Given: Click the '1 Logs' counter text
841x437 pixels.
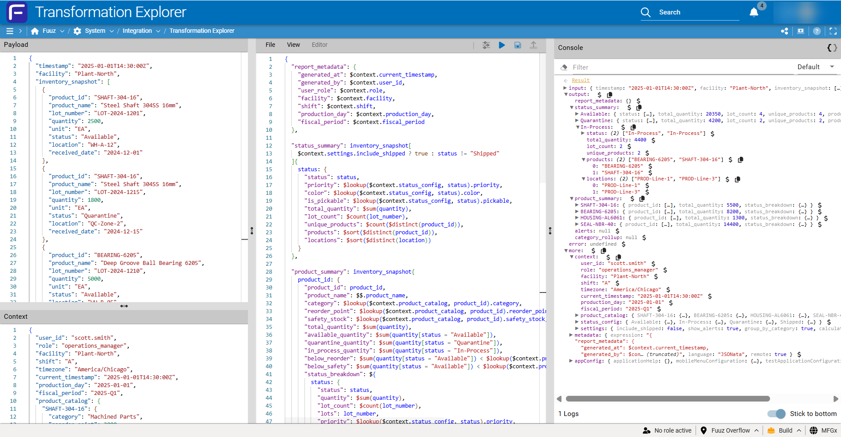Looking at the screenshot, I should [x=568, y=414].
